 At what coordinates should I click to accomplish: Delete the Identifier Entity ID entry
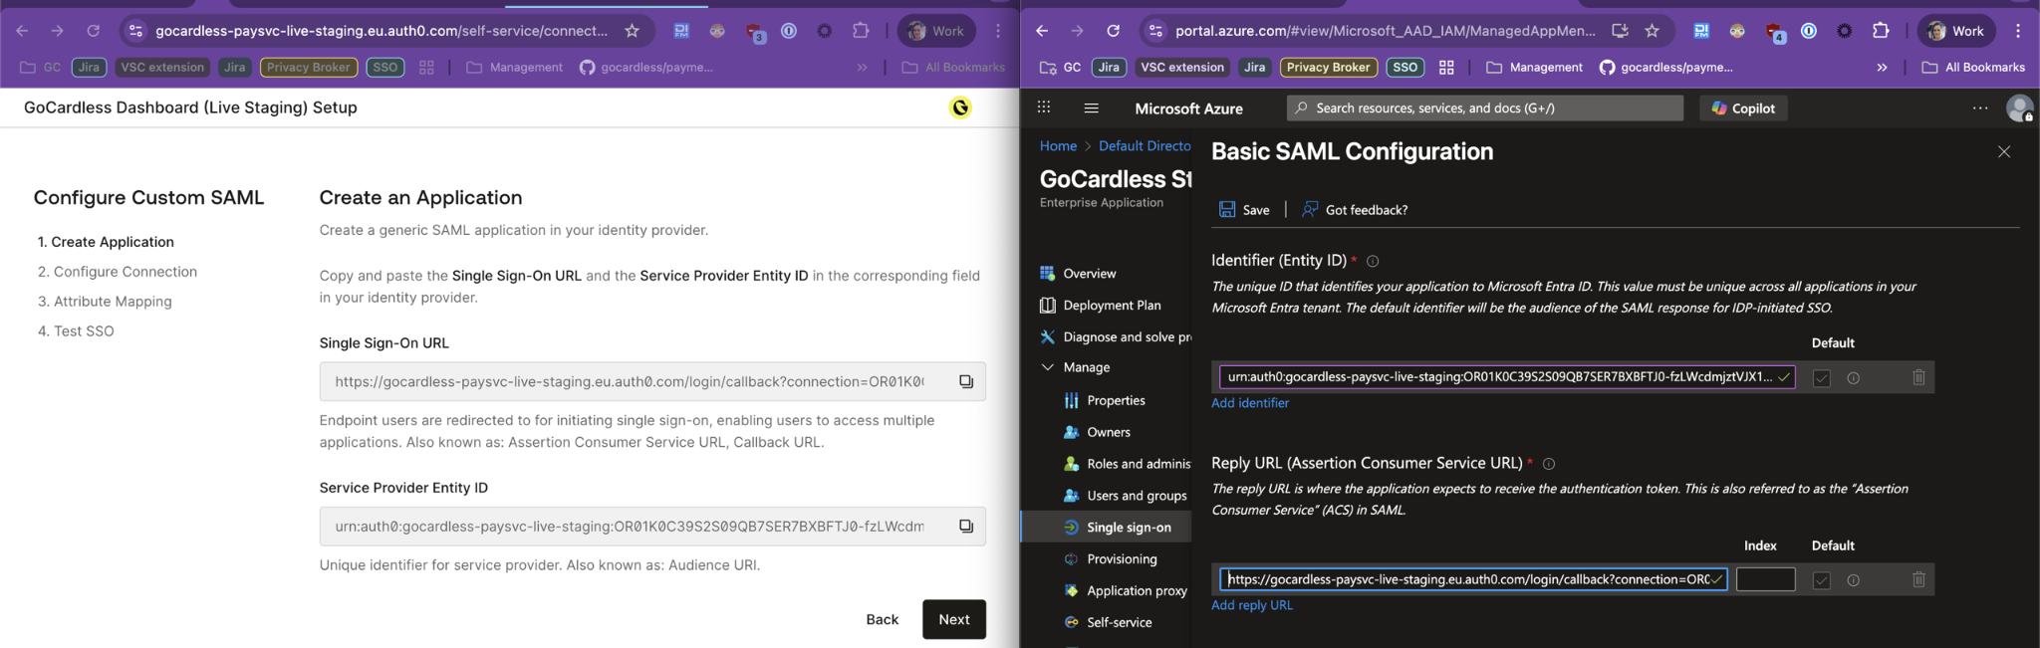click(1917, 377)
